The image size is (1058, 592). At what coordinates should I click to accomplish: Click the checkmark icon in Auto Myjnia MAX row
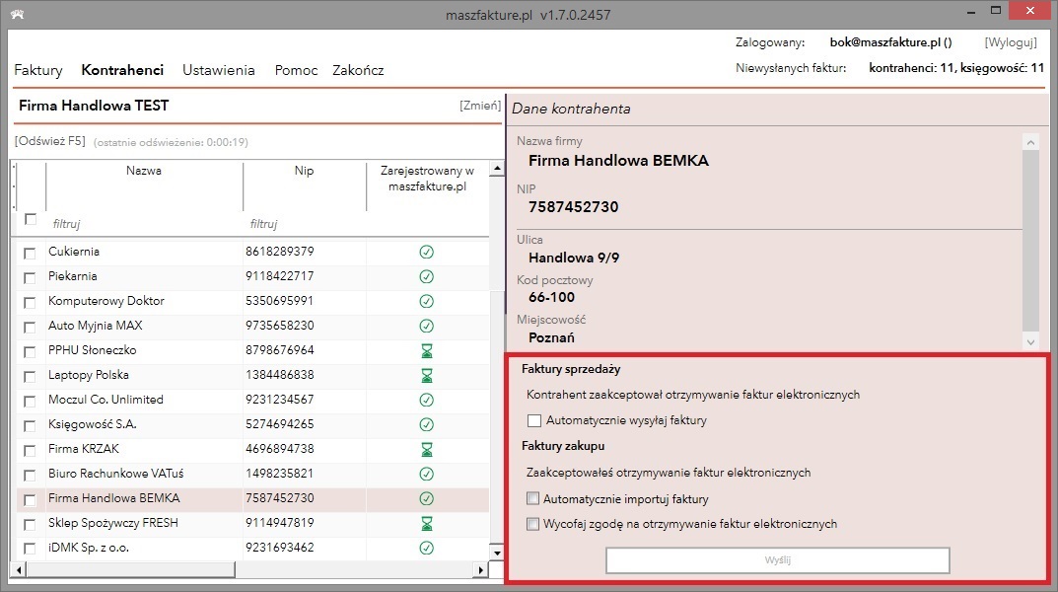click(x=426, y=326)
